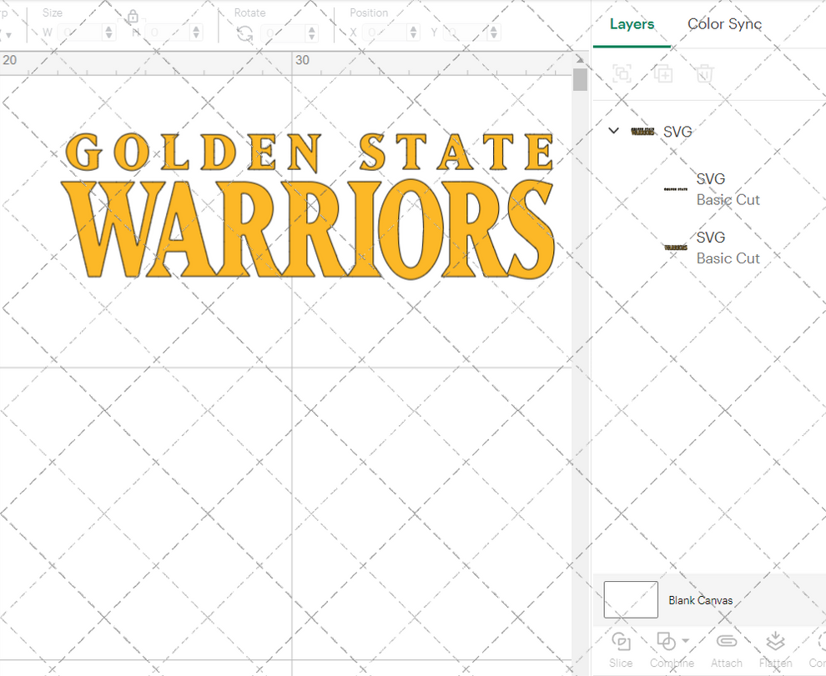Screen dimensions: 826x676
Task: Click the group/select icon in the Layers panel
Action: pos(622,73)
